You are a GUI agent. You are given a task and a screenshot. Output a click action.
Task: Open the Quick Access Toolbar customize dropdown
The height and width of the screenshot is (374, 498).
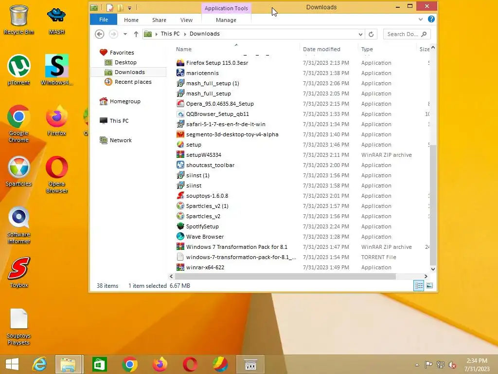pyautogui.click(x=129, y=8)
